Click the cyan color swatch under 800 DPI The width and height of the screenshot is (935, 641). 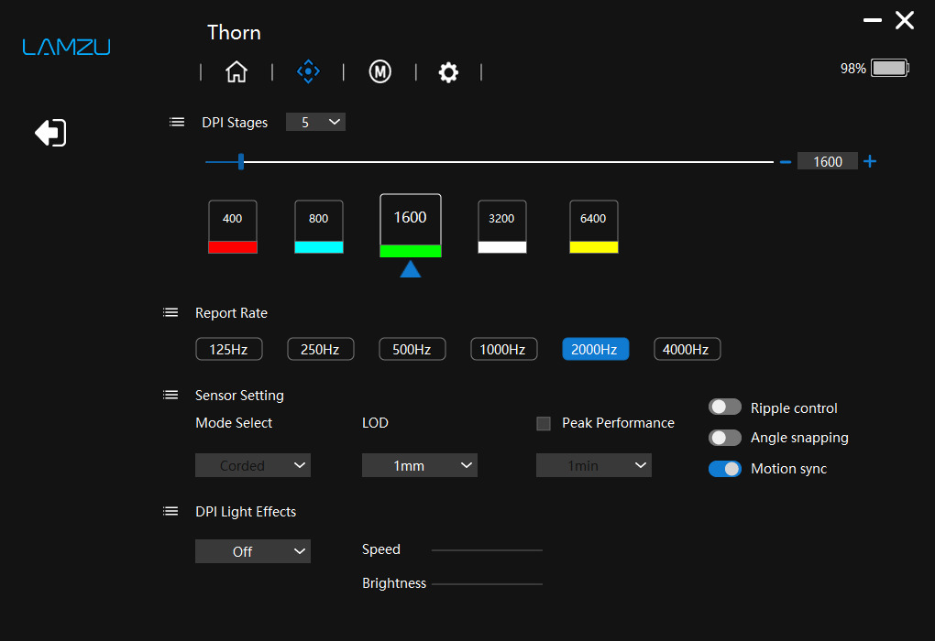(319, 247)
